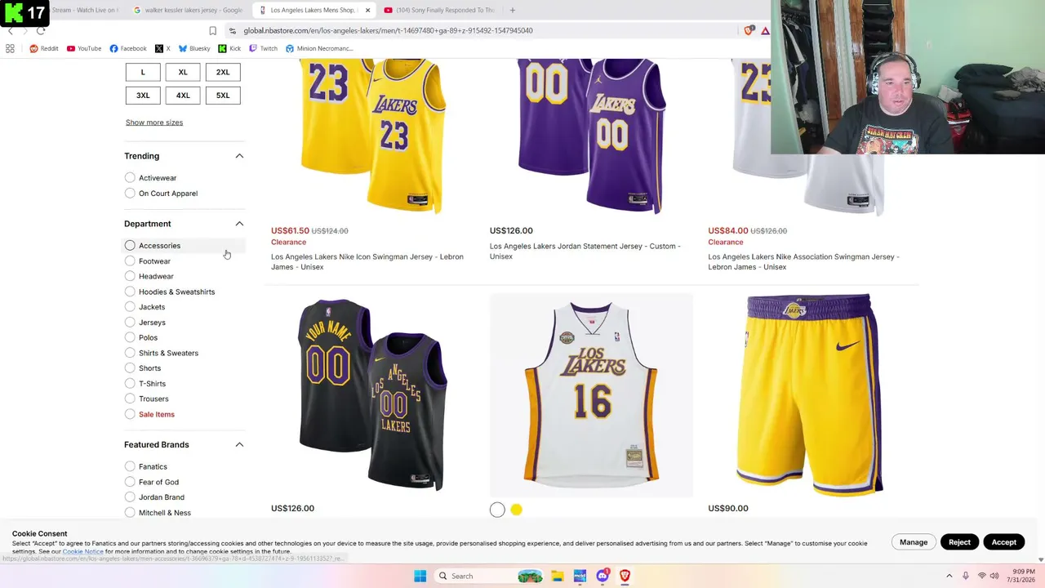The image size is (1045, 588).
Task: Click the microphone tray icon
Action: [965, 576]
